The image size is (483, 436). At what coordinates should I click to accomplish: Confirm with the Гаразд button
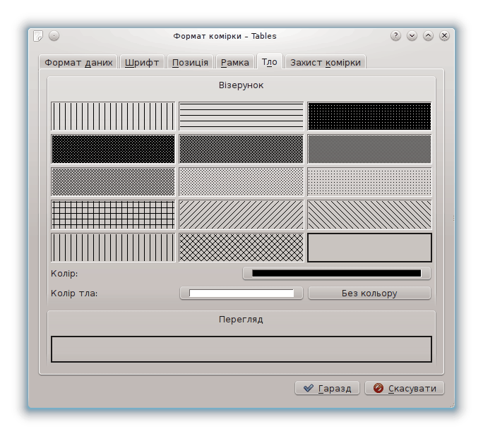328,388
